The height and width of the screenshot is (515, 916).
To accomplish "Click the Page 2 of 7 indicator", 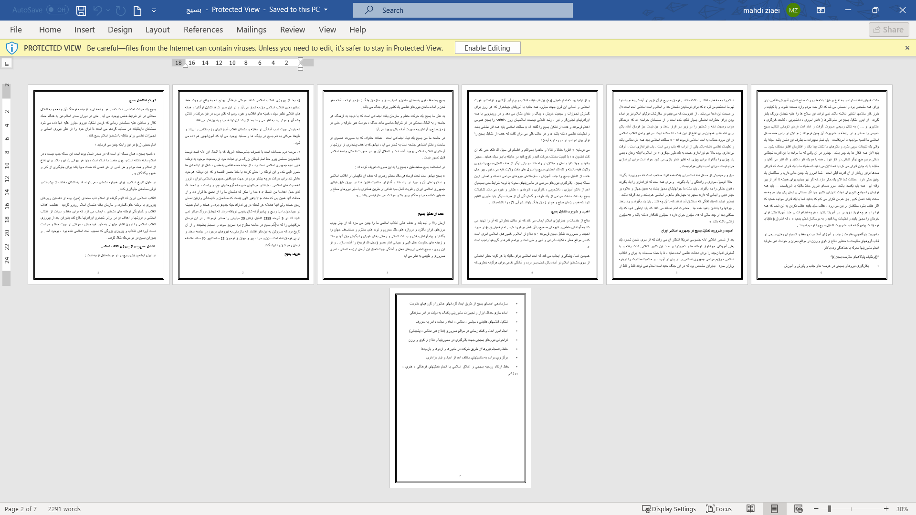I will [x=21, y=509].
